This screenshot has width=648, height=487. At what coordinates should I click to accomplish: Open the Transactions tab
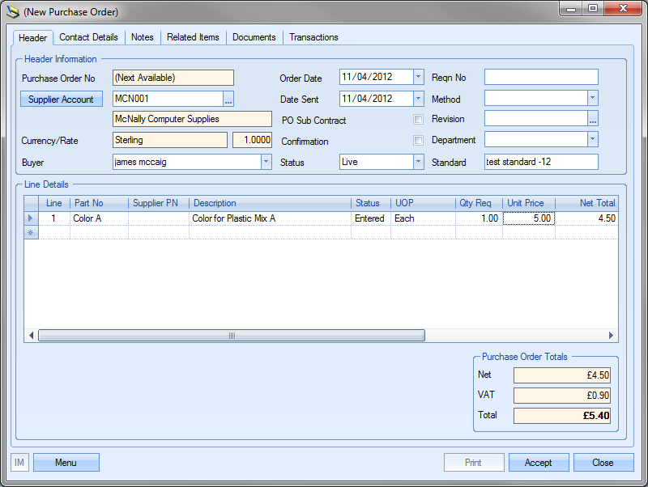pyautogui.click(x=313, y=37)
